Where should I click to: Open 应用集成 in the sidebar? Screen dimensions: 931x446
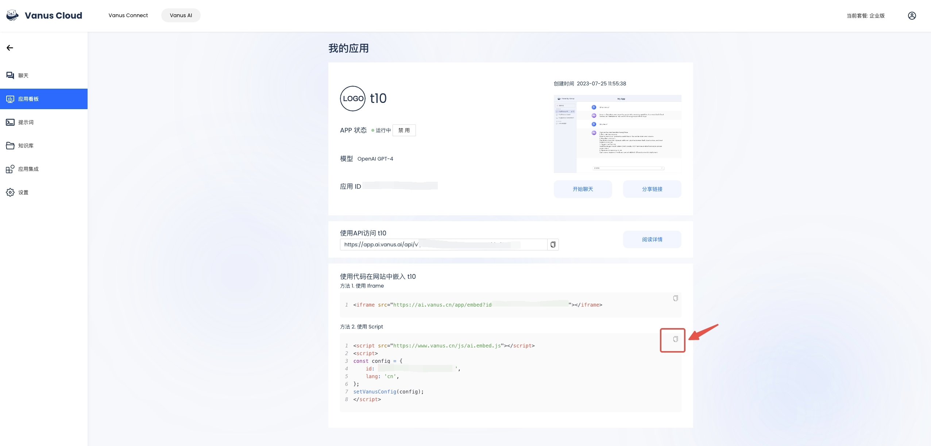[44, 169]
